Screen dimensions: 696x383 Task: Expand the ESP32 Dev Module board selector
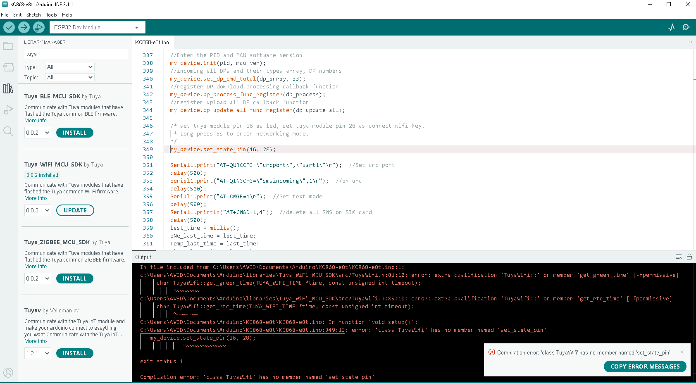97,27
